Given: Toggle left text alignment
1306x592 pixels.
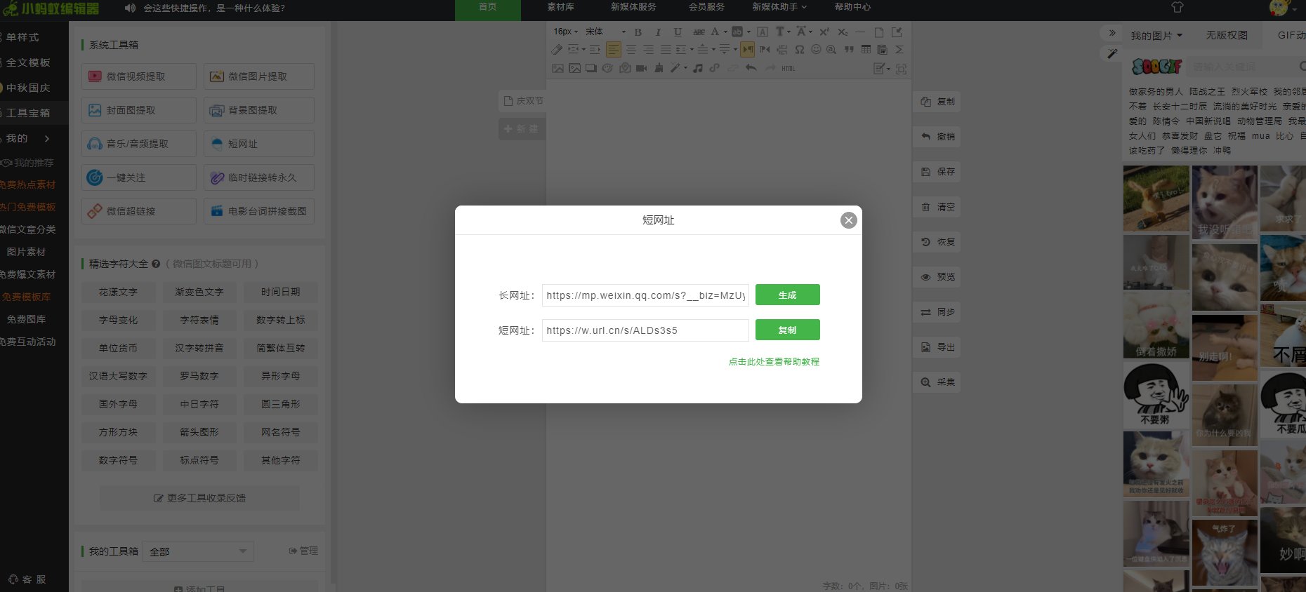Looking at the screenshot, I should coord(614,50).
